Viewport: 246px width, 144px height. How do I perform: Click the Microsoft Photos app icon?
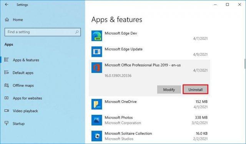click(x=96, y=120)
